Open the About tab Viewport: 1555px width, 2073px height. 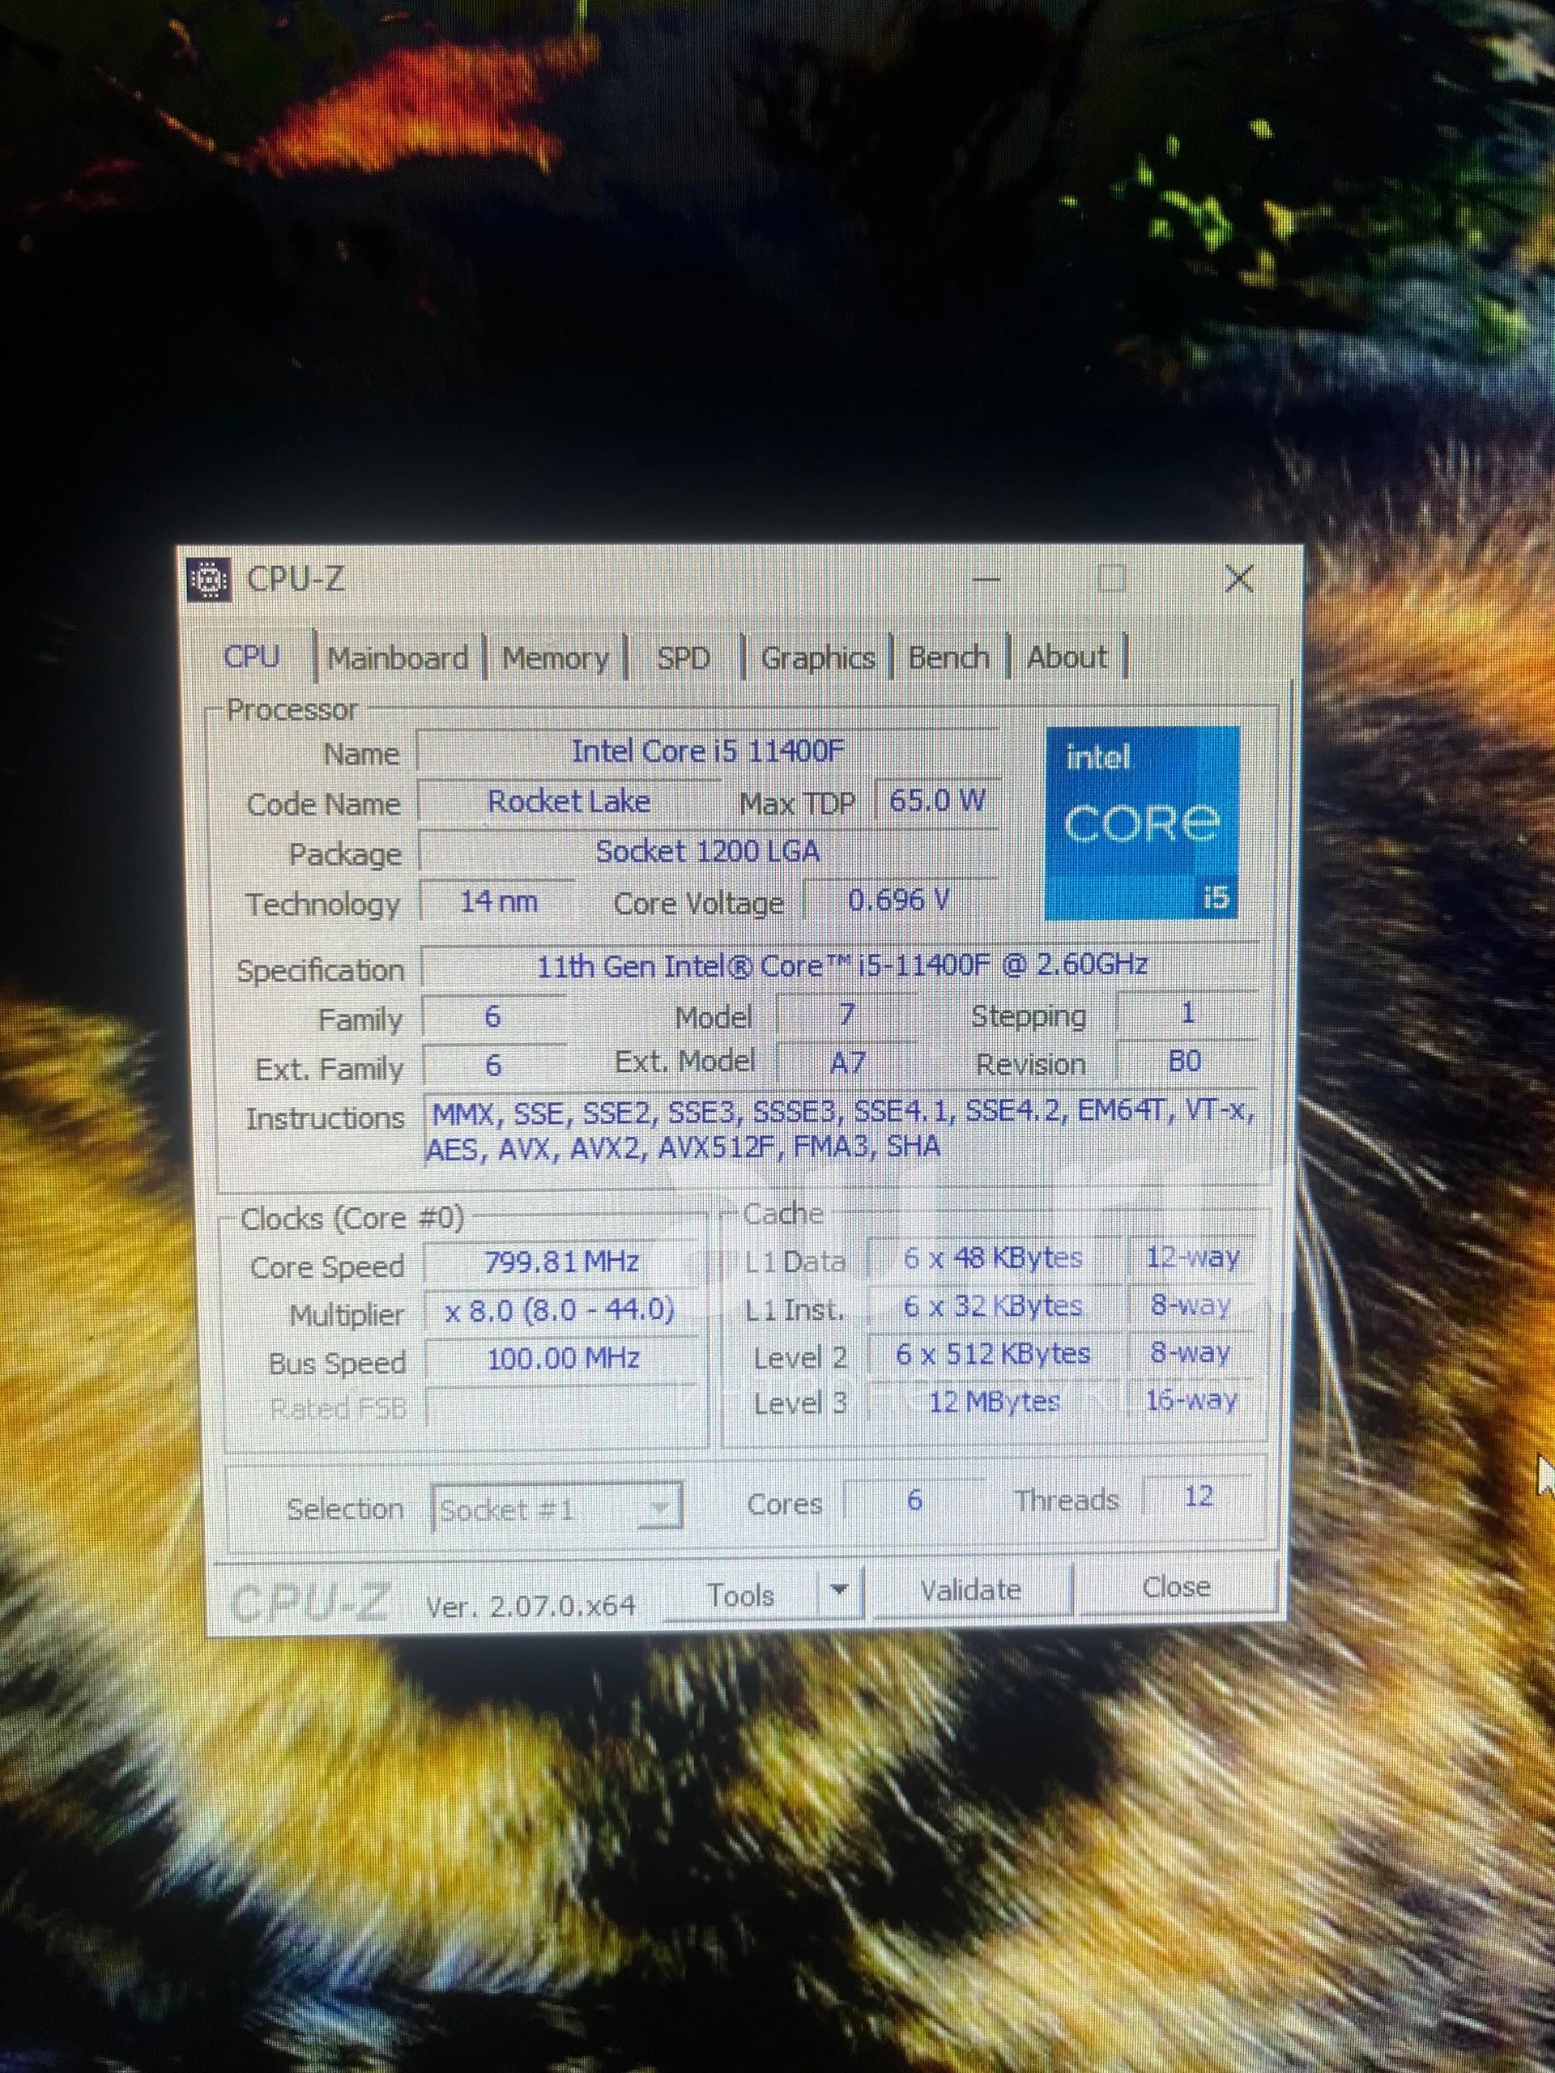click(x=1067, y=656)
